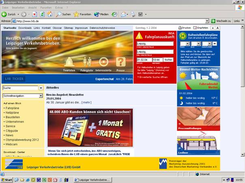Open the Back button history dropdown arrow
The width and height of the screenshot is (245, 183).
tap(18, 15)
